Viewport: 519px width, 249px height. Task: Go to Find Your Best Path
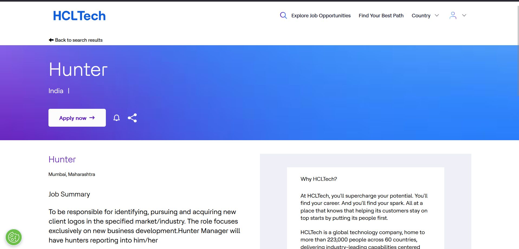coord(381,16)
